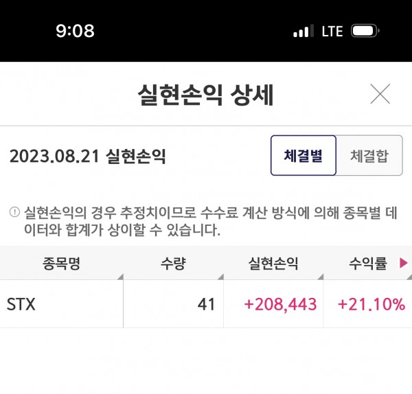The width and height of the screenshot is (412, 394).
Task: Tap the 9:08 clock in status bar
Action: pyautogui.click(x=74, y=31)
